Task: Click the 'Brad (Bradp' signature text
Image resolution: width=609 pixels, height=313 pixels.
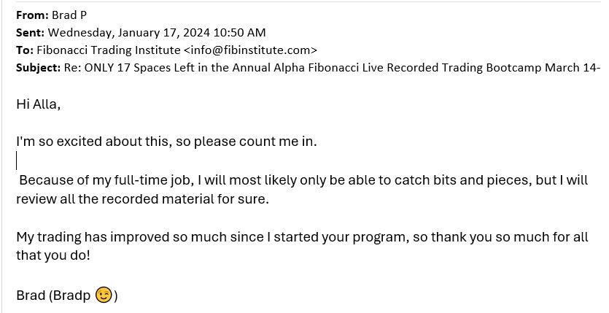Action: tap(53, 295)
